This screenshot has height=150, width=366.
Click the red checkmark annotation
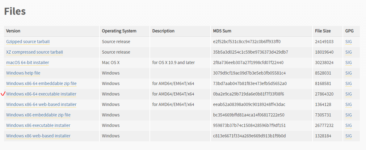3,94
